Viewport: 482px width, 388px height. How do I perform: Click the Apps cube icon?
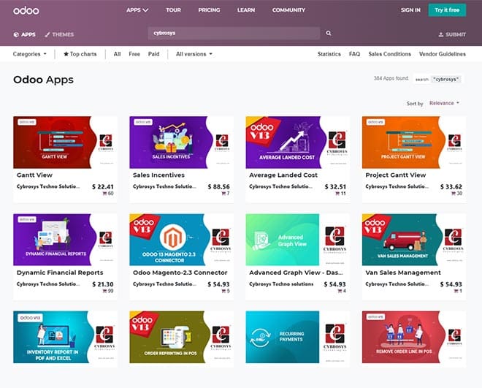tap(16, 34)
